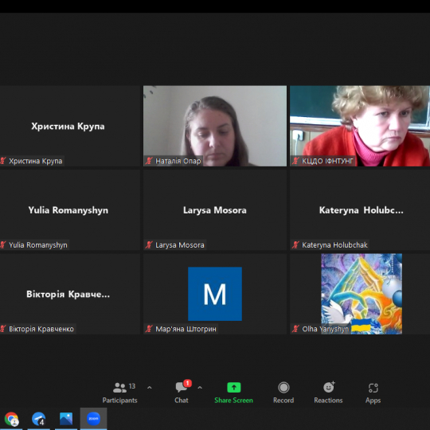Viewport: 430px width, 430px height.
Task: Select the Kateryna Holubchak participant tile
Action: pyautogui.click(x=360, y=209)
